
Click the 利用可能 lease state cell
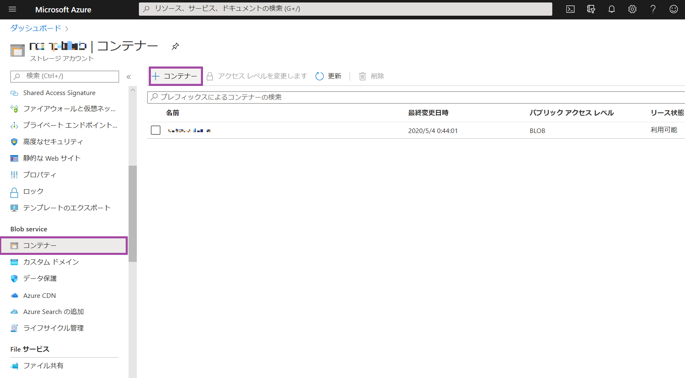[x=664, y=130]
